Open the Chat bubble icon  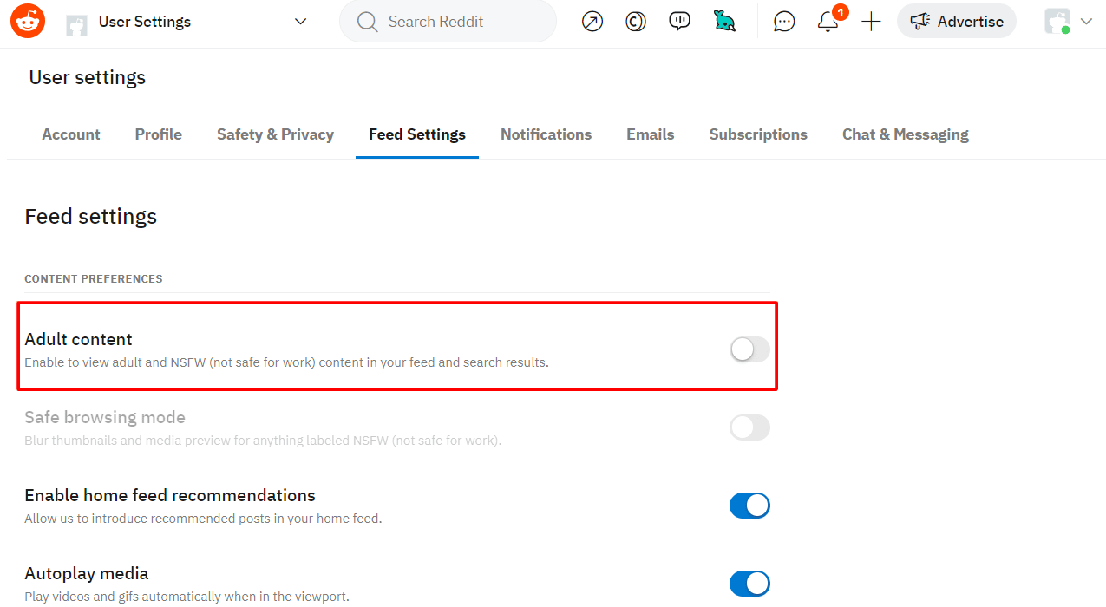pos(784,22)
